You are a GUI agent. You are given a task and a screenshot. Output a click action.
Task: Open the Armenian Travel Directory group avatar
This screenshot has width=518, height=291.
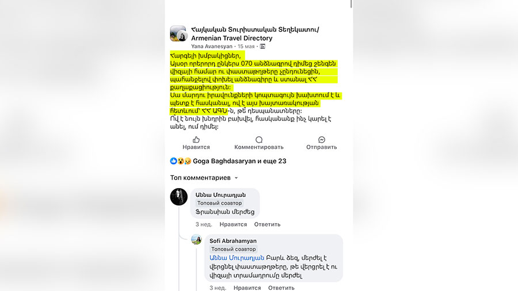pos(178,34)
